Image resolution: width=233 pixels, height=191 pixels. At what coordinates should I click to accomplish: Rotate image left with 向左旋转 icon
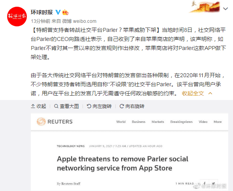[99, 106]
